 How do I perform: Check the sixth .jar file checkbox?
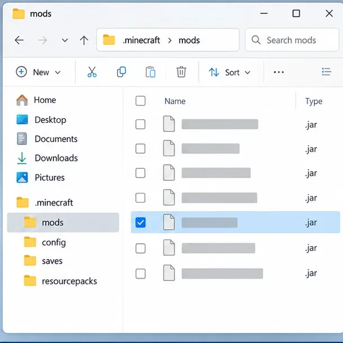click(x=140, y=248)
